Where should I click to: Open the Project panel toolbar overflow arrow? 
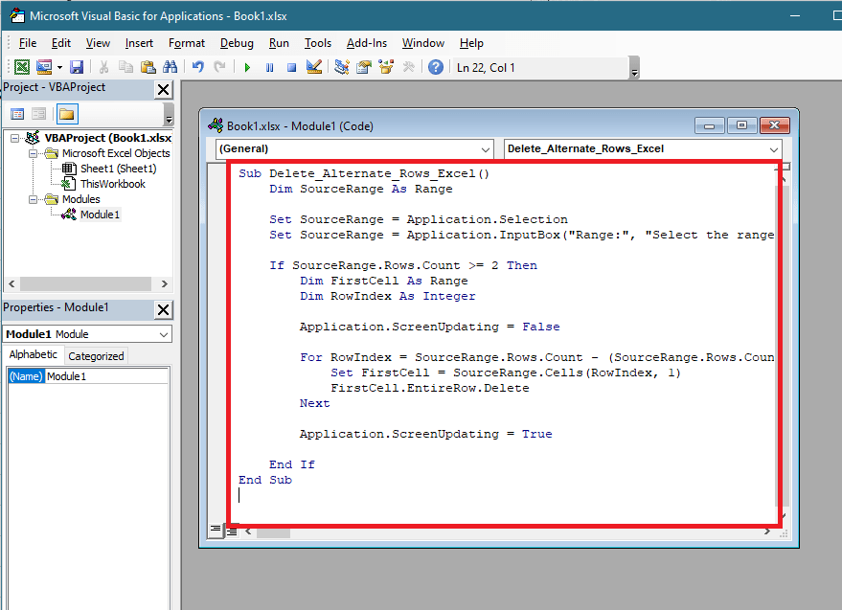pyautogui.click(x=169, y=115)
